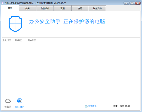Open the 防御插件 tab
This screenshot has height=112, width=142.
click(x=45, y=8)
